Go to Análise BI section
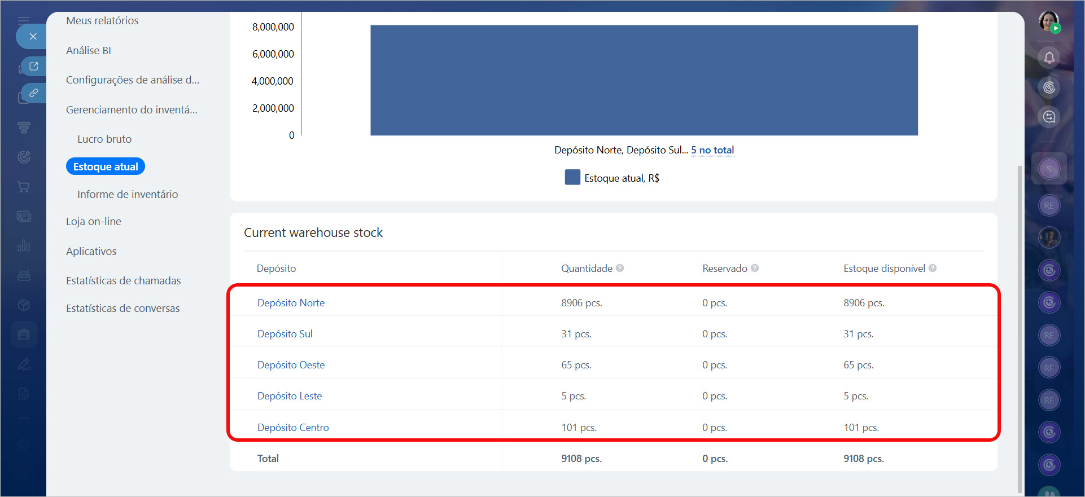Image resolution: width=1085 pixels, height=497 pixels. pyautogui.click(x=89, y=50)
